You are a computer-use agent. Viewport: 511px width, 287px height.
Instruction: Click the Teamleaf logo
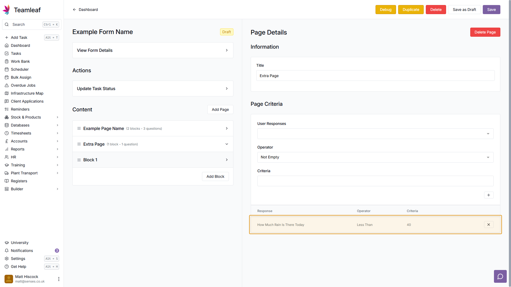6,10
